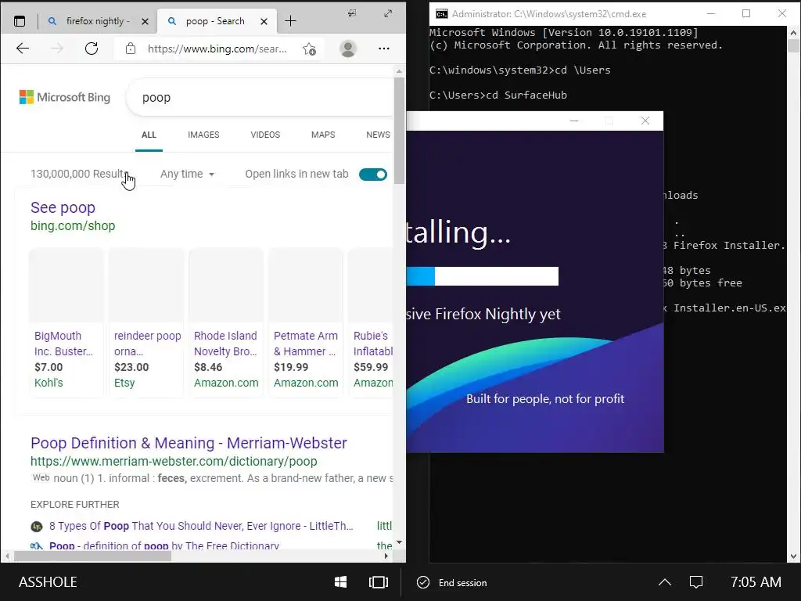Open the reindeer poop ornament product
This screenshot has height=601, width=801.
pyautogui.click(x=146, y=323)
